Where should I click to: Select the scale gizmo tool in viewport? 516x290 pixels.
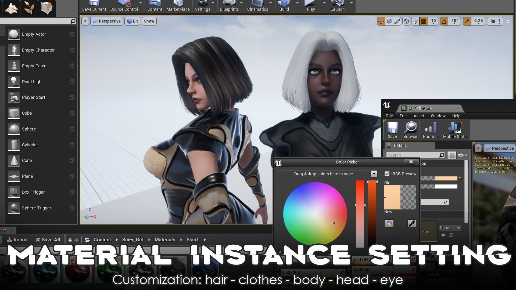397,21
